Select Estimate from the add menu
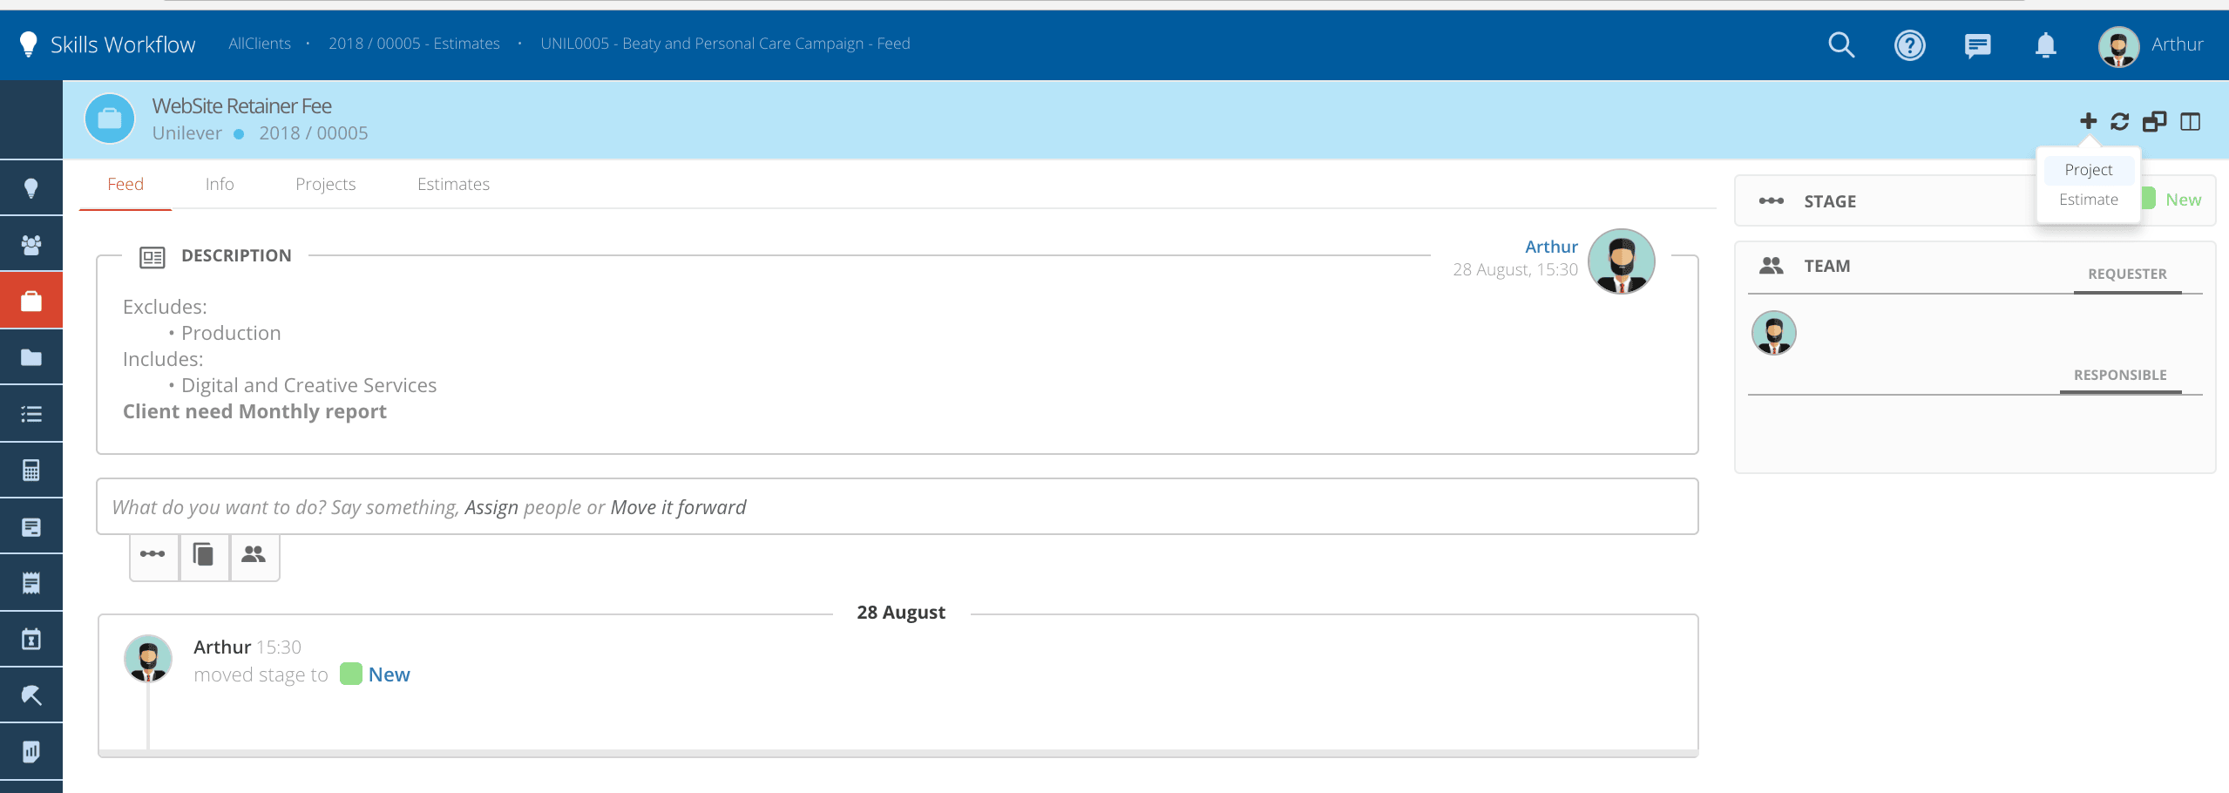2229x793 pixels. point(2088,200)
